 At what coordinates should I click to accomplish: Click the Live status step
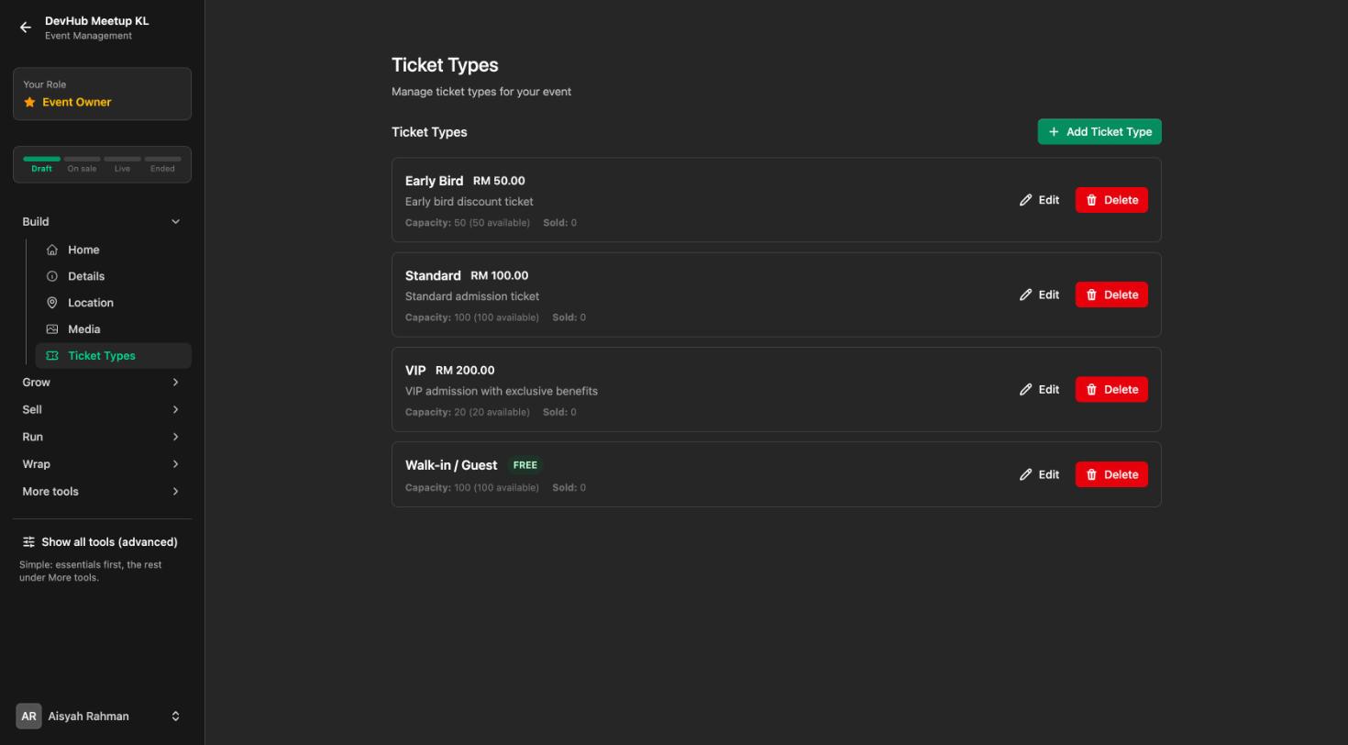point(122,164)
